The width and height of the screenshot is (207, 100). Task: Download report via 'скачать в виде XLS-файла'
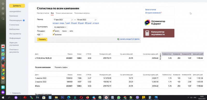(x=130, y=39)
